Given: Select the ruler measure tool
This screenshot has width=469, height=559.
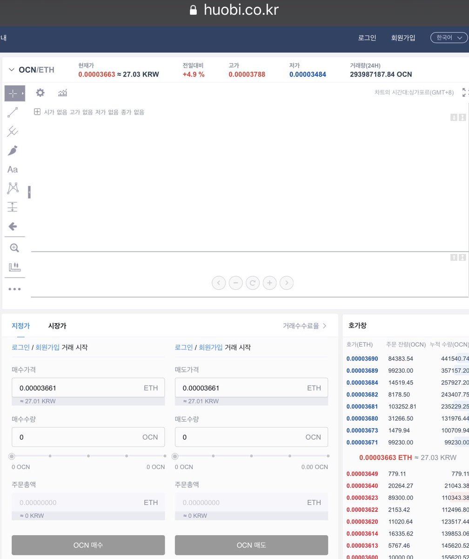Looking at the screenshot, I should tap(15, 267).
